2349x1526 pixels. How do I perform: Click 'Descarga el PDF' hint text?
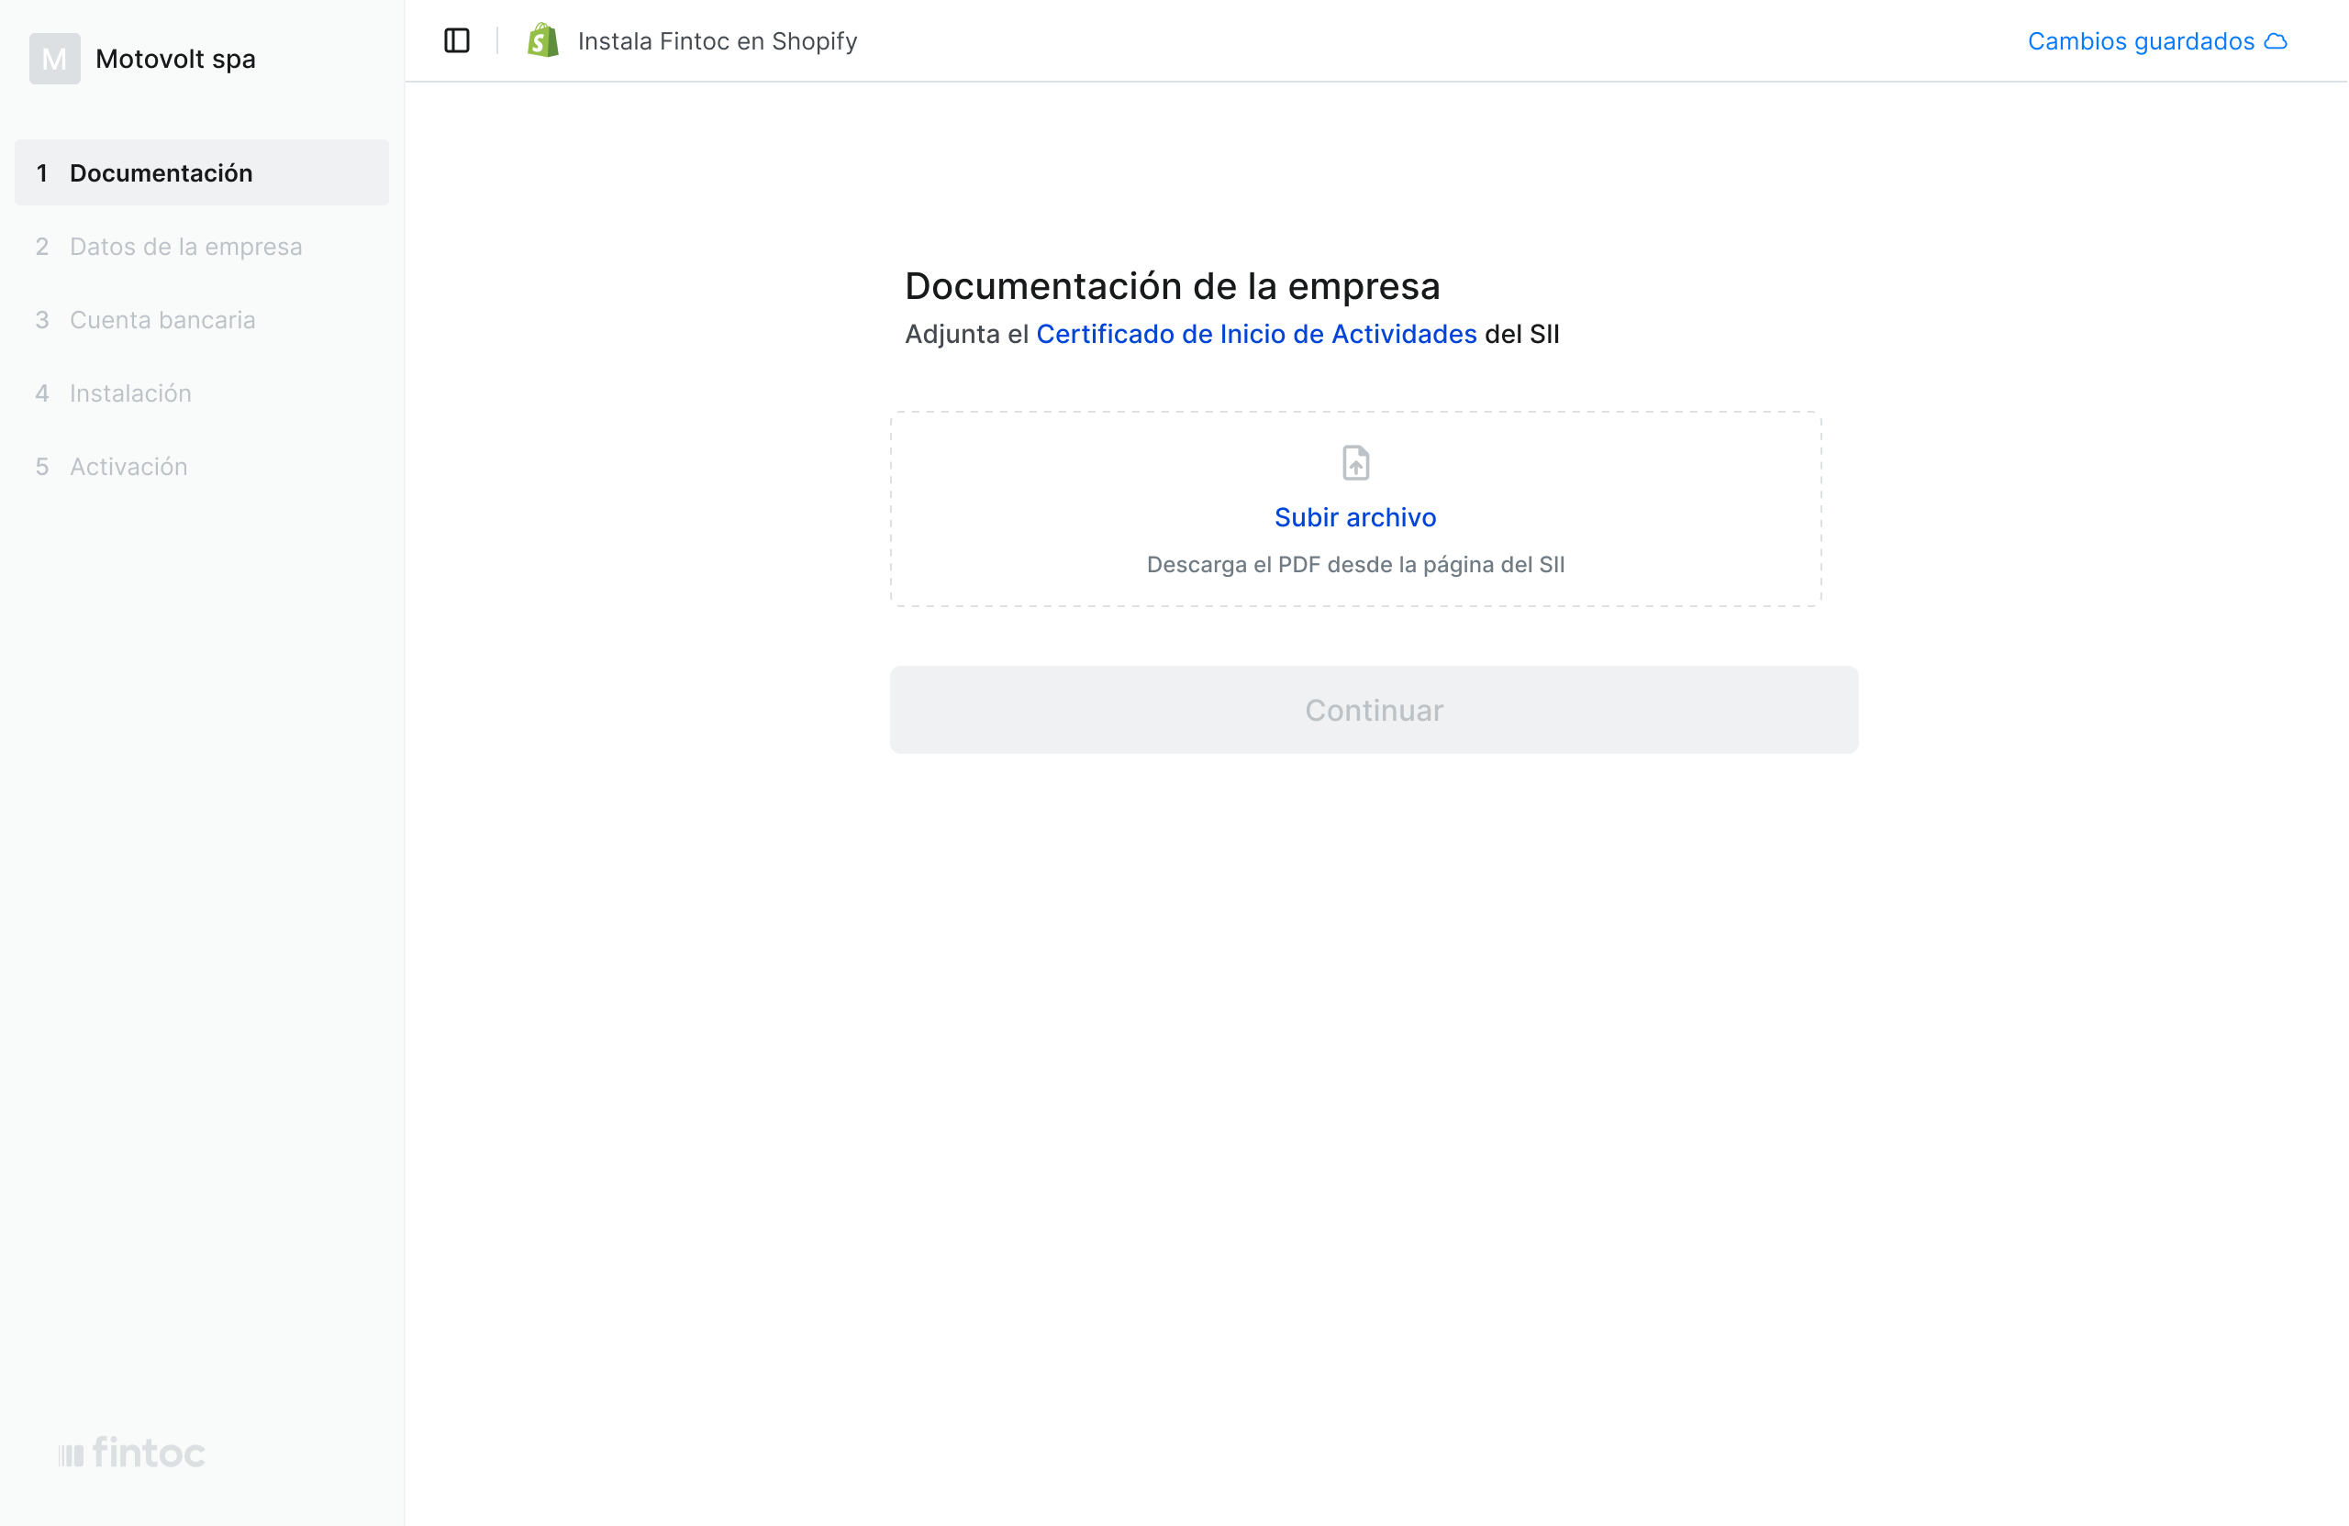click(x=1354, y=564)
